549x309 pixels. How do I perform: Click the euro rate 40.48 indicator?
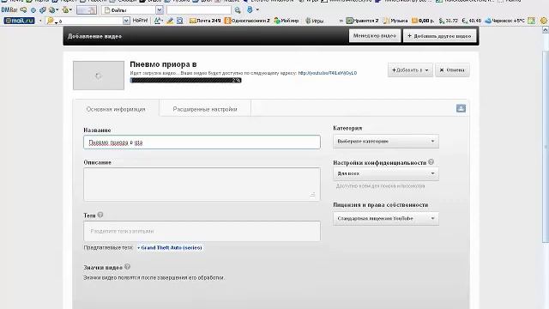click(472, 21)
